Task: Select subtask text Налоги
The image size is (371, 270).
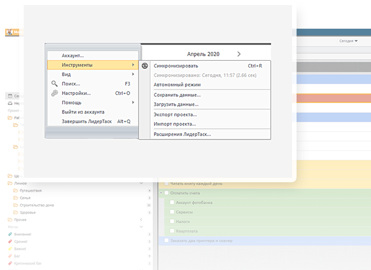Action: pyautogui.click(x=183, y=222)
